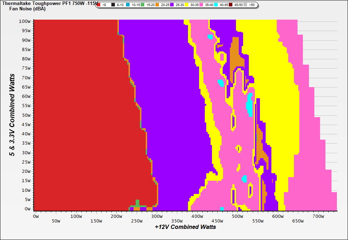Click the Thermaltake Toughpower PF1 chart title
The width and height of the screenshot is (348, 240).
[x=48, y=3]
